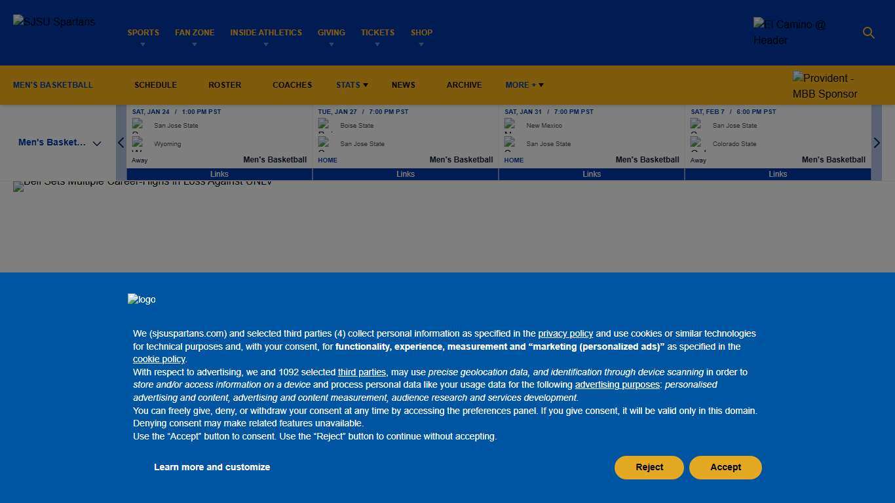Open the privacy policy link
The width and height of the screenshot is (895, 503).
coord(565,334)
